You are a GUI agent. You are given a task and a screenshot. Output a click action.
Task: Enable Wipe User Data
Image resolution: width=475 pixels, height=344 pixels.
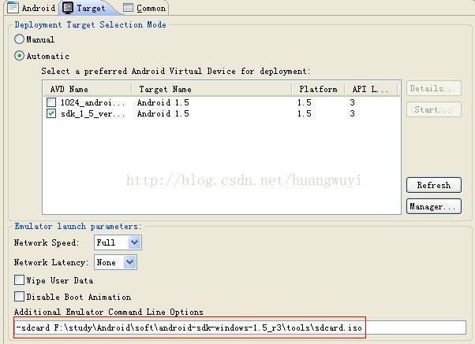point(19,280)
